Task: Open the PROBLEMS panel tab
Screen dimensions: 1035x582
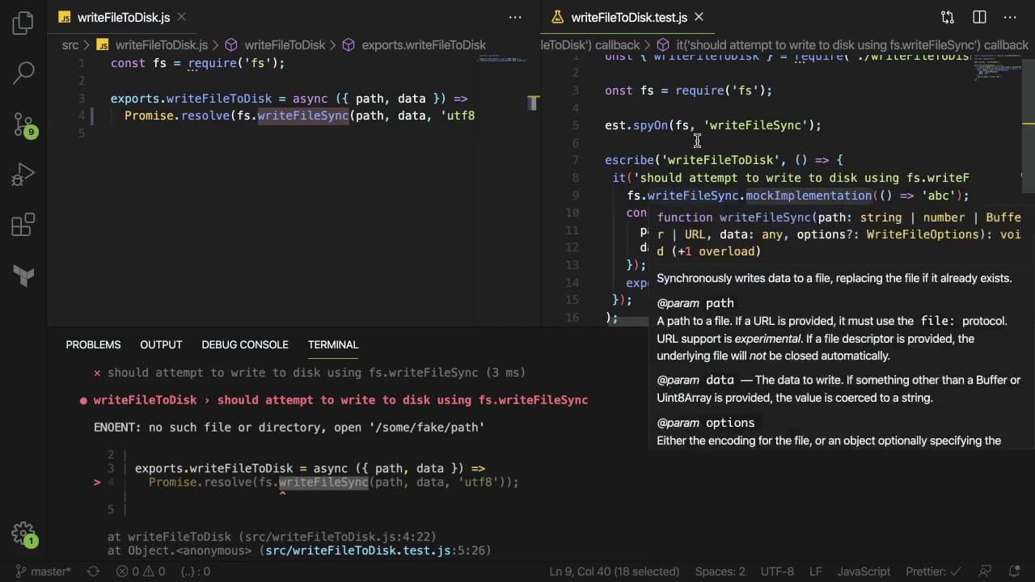Action: (93, 345)
